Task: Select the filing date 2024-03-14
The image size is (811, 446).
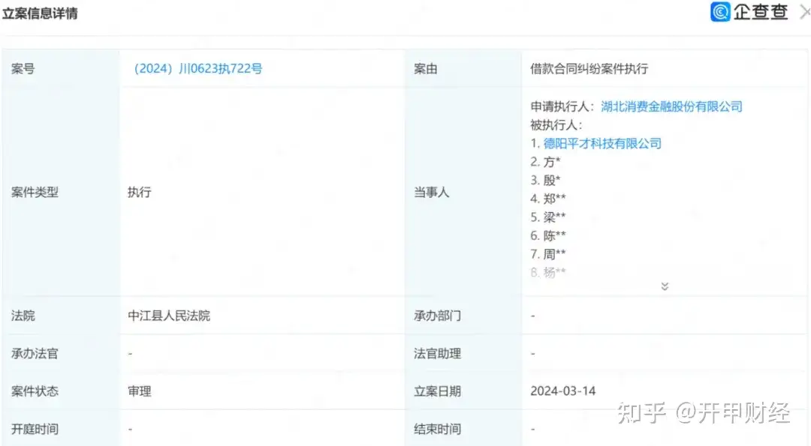Action: pos(562,391)
